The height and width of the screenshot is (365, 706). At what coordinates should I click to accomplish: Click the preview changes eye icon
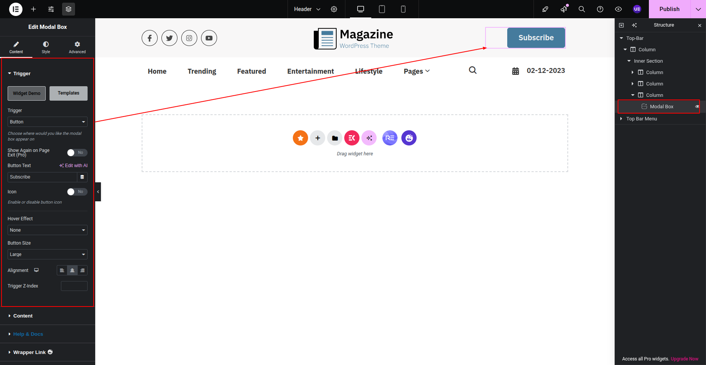618,9
